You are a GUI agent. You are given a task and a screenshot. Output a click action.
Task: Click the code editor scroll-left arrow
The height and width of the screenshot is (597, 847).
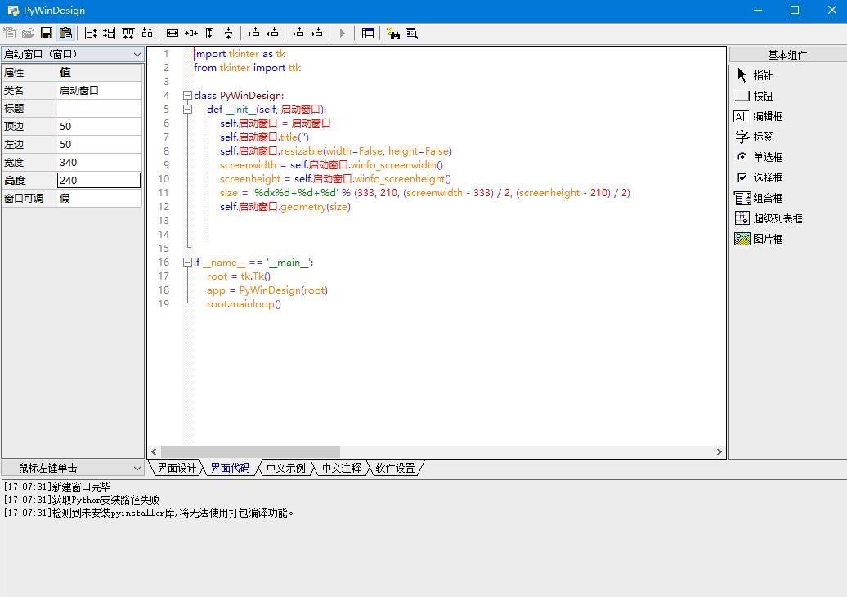coord(155,451)
